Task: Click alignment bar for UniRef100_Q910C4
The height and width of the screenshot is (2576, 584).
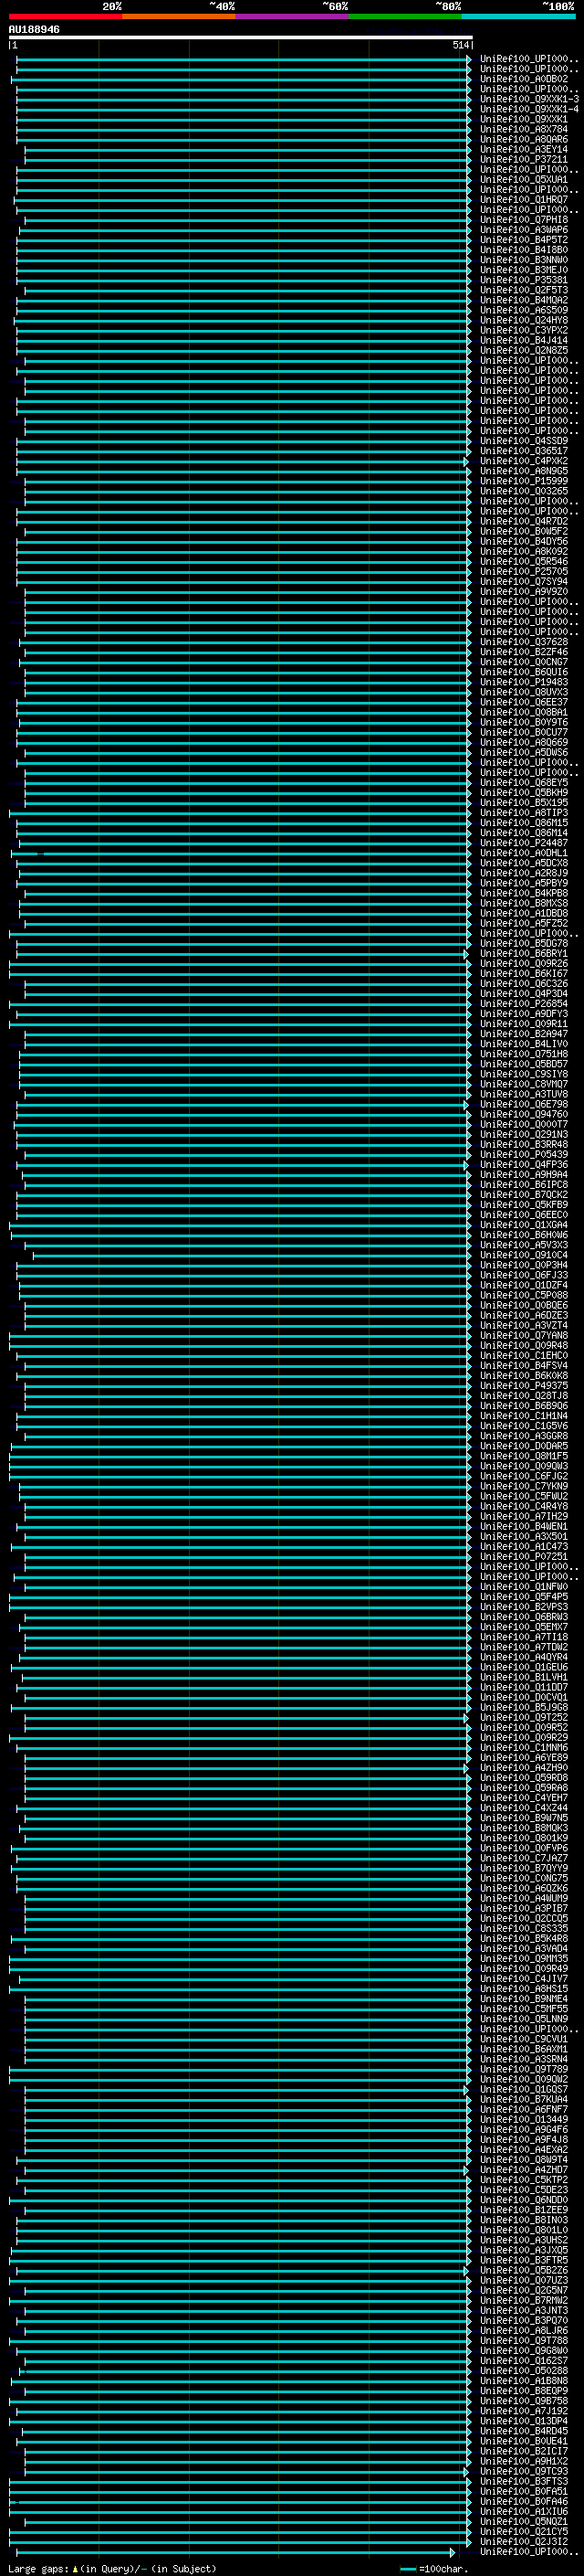Action: tap(252, 1255)
